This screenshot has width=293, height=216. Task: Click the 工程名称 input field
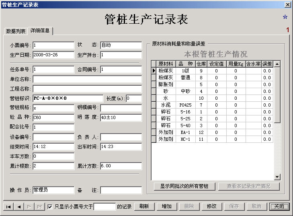click(87, 89)
